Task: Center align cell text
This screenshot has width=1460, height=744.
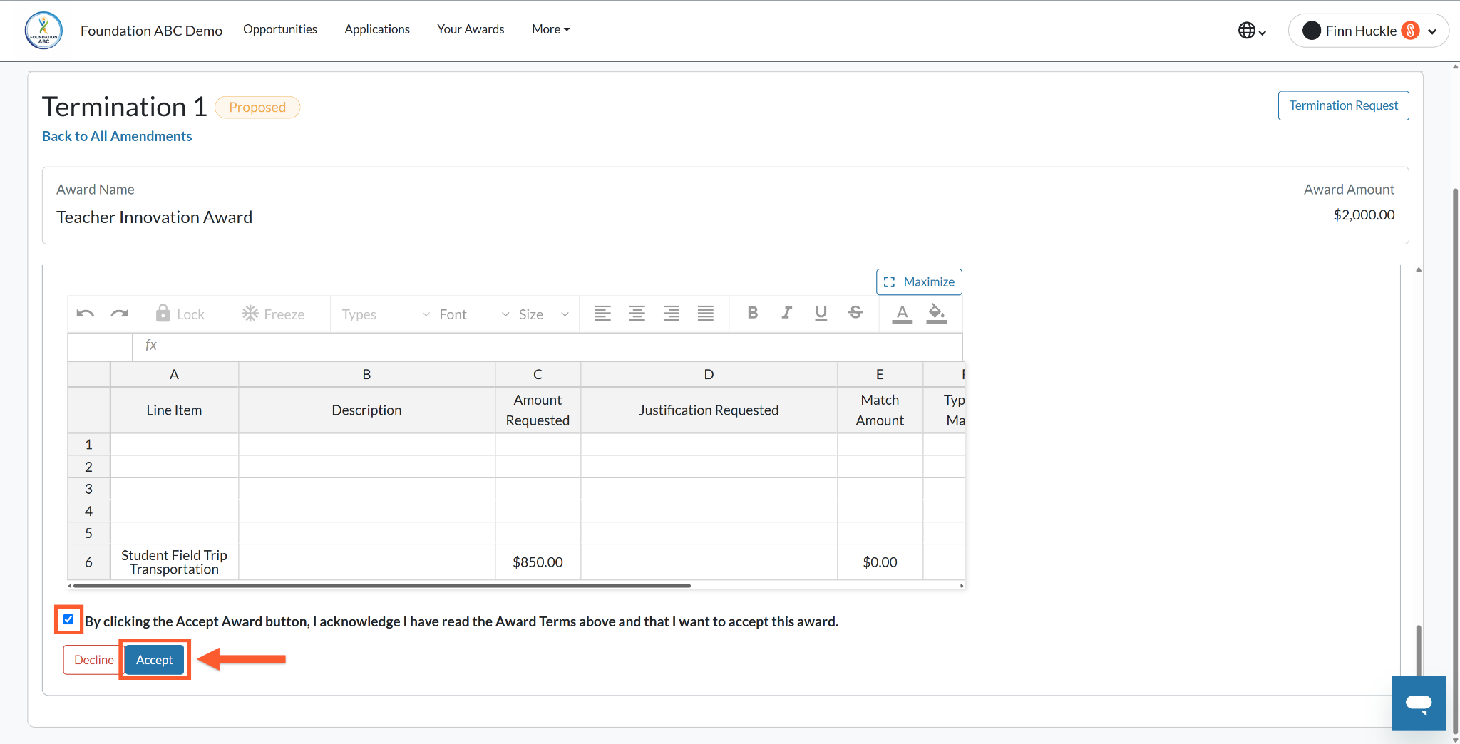Action: [637, 314]
